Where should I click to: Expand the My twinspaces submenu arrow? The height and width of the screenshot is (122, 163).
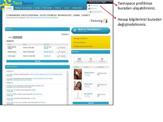click(88, 12)
